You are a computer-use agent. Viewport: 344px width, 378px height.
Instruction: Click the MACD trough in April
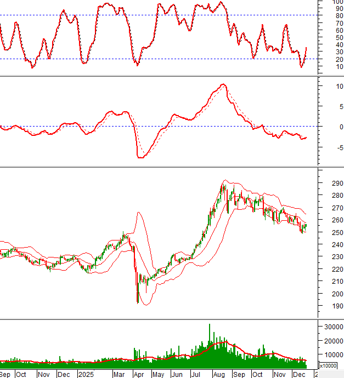coord(140,157)
